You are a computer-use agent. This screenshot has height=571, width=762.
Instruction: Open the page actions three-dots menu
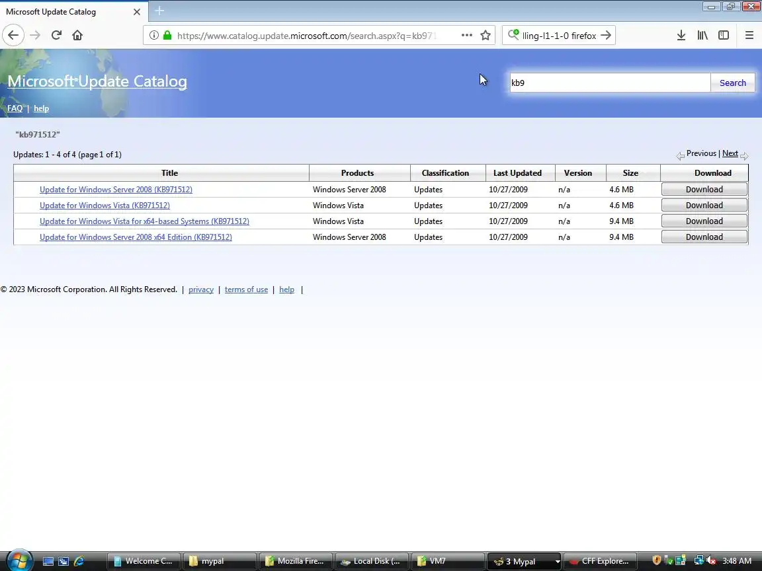[466, 35]
